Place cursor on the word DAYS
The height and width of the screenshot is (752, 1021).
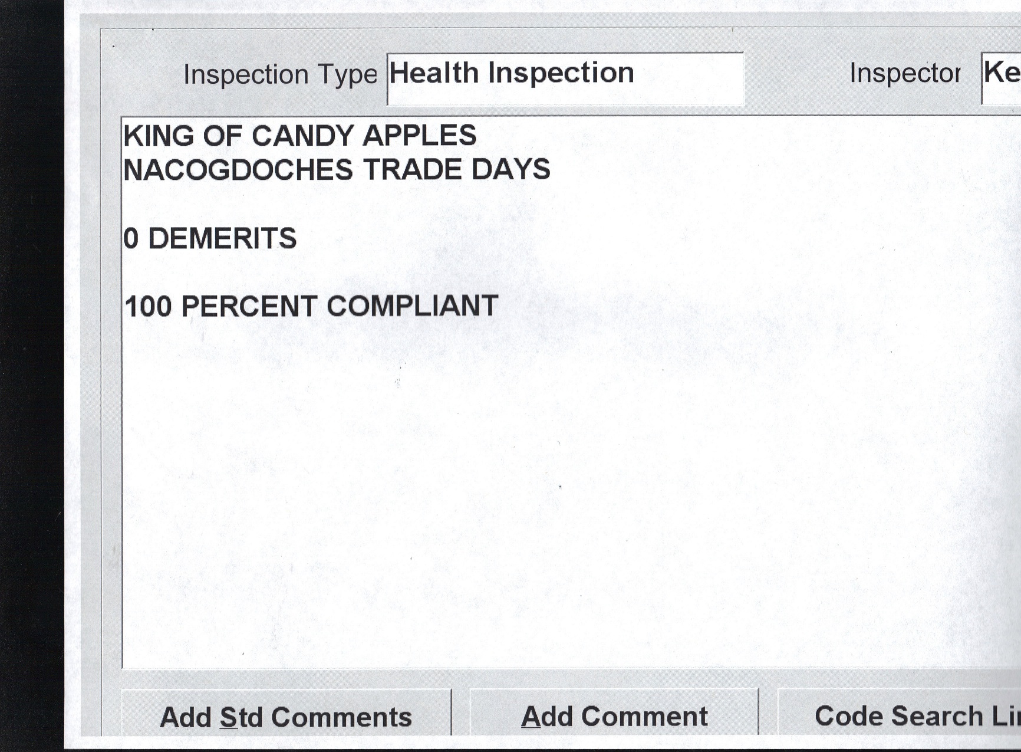[x=510, y=170]
